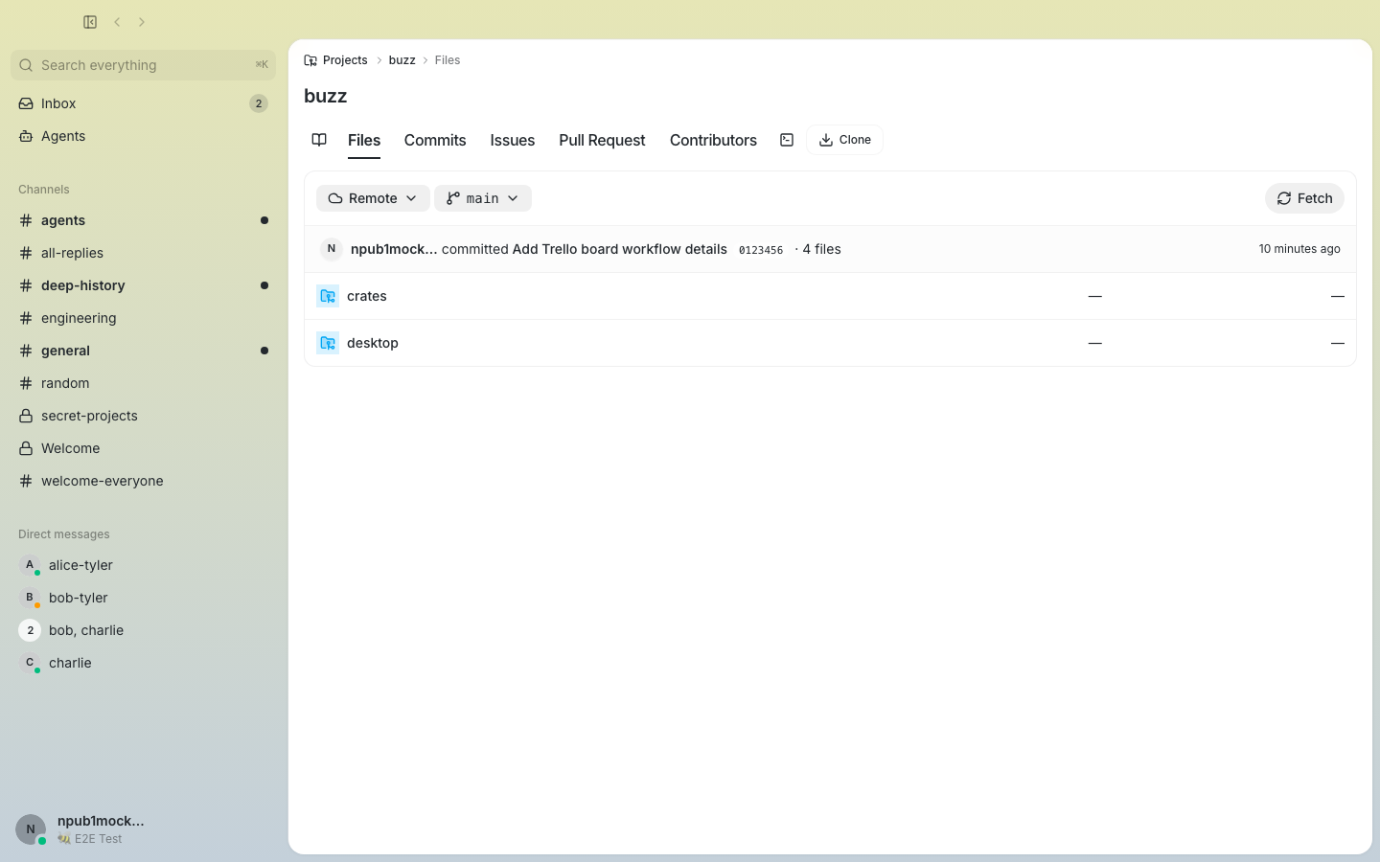Click the commit hash 0123456
This screenshot has width=1380, height=862.
(761, 250)
